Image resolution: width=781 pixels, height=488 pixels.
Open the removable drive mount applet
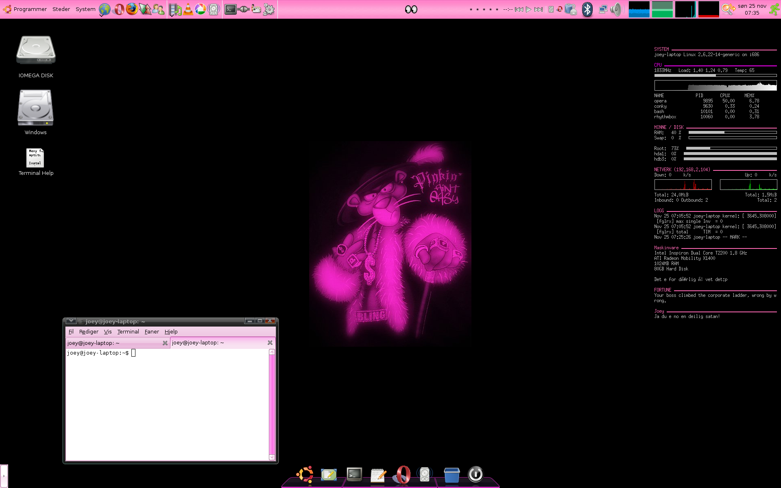pyautogui.click(x=571, y=9)
